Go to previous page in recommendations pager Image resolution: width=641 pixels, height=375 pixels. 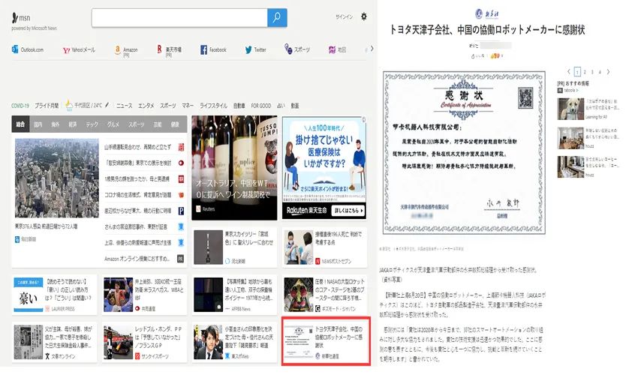[x=567, y=71]
